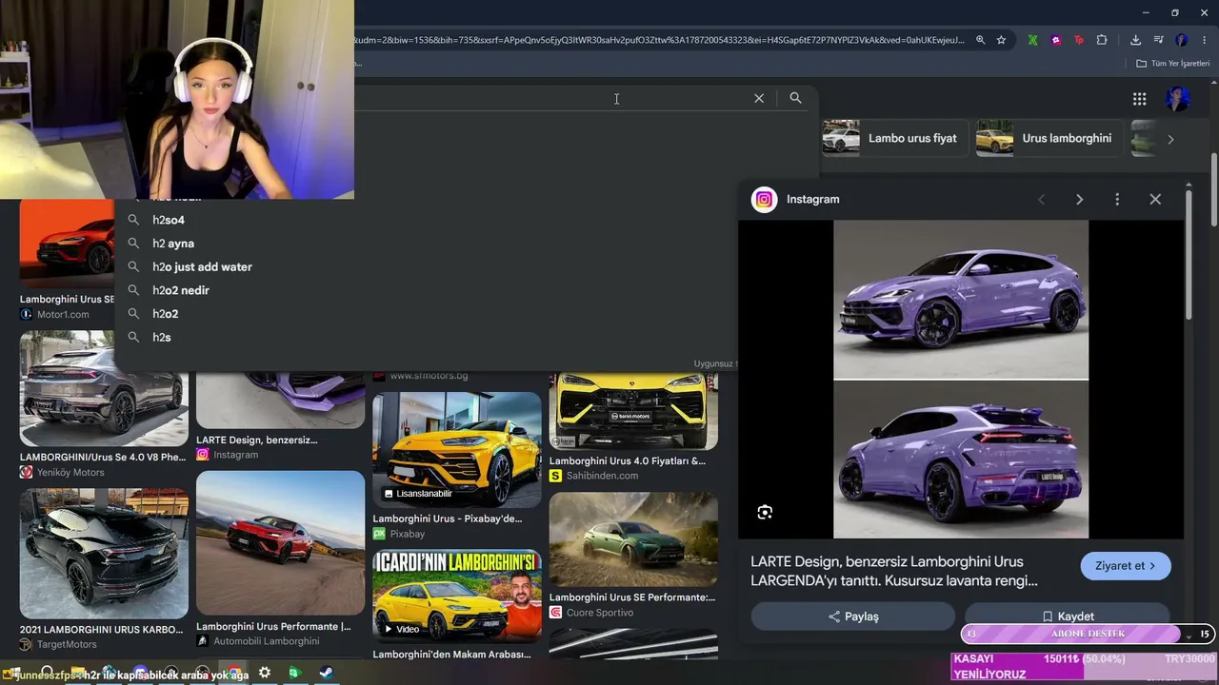Open the purple browser extension icon
This screenshot has width=1219, height=685.
click(x=1055, y=40)
